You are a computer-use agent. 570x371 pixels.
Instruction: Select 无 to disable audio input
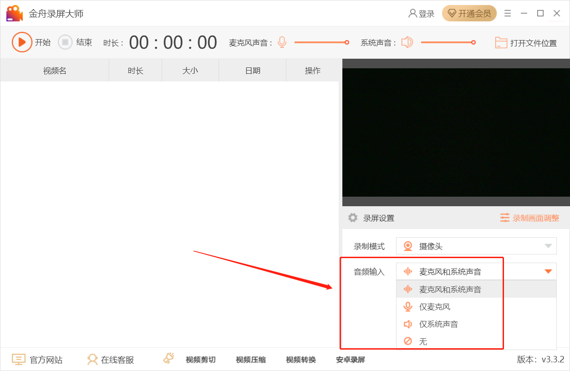pos(423,341)
